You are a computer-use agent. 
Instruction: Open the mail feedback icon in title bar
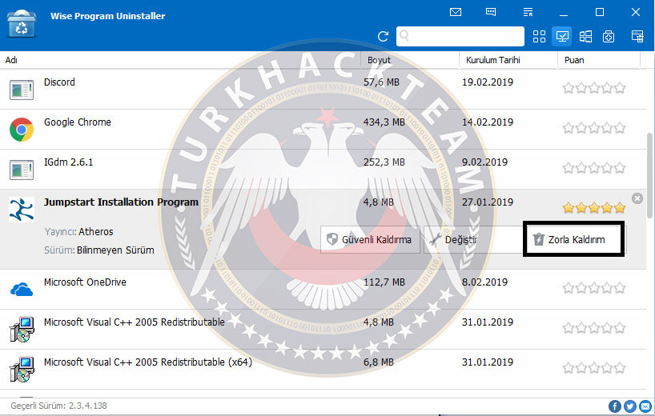coord(456,12)
